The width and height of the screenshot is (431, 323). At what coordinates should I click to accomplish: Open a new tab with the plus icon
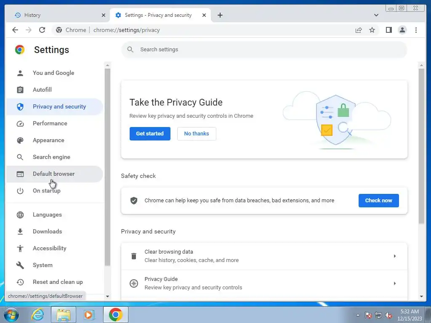[x=220, y=15]
